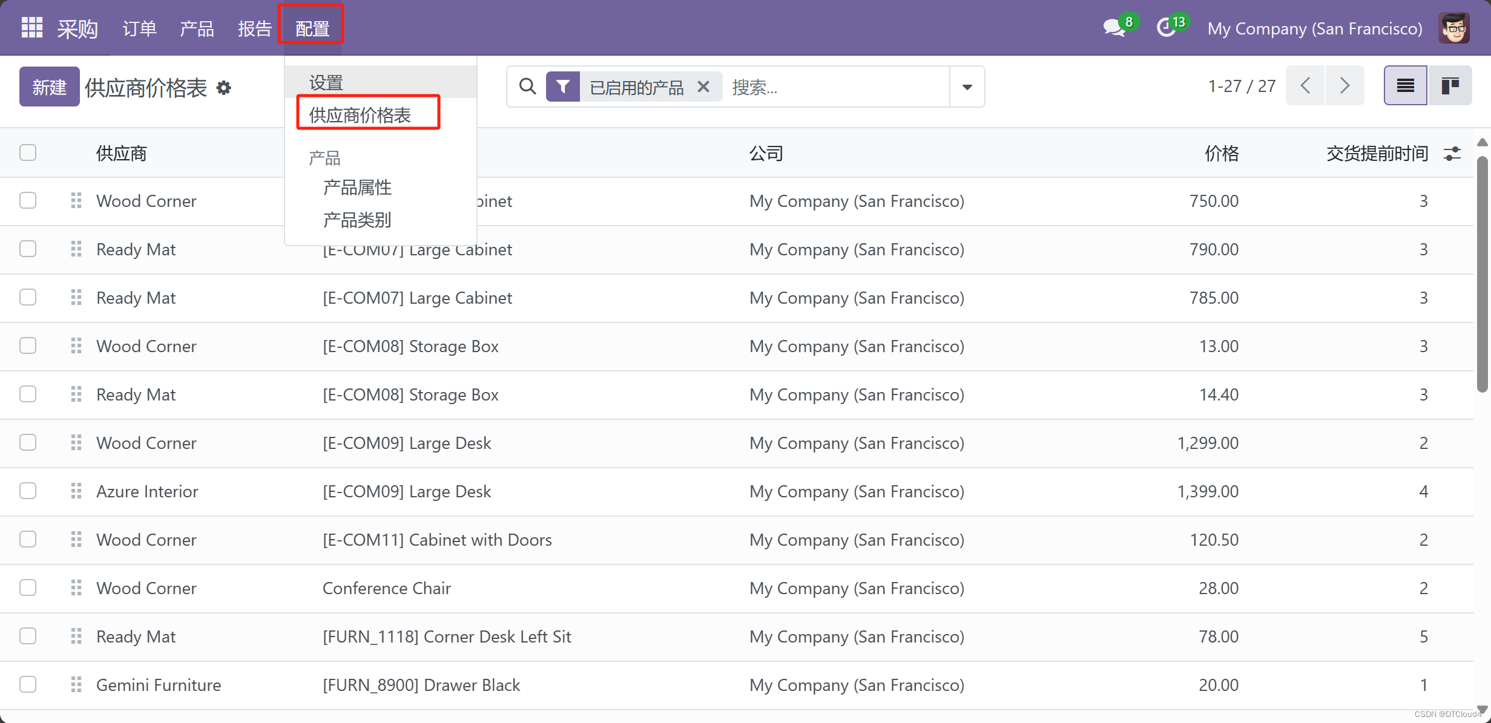The width and height of the screenshot is (1491, 723).
Task: Switch to kanban view icon
Action: 1450,86
